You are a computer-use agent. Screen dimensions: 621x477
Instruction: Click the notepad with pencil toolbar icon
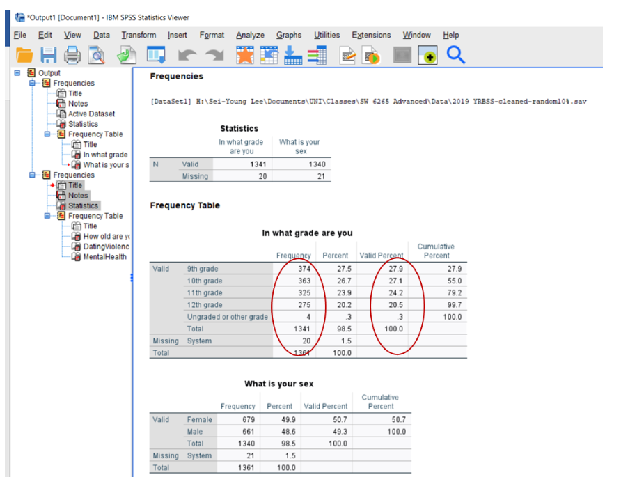pos(347,55)
